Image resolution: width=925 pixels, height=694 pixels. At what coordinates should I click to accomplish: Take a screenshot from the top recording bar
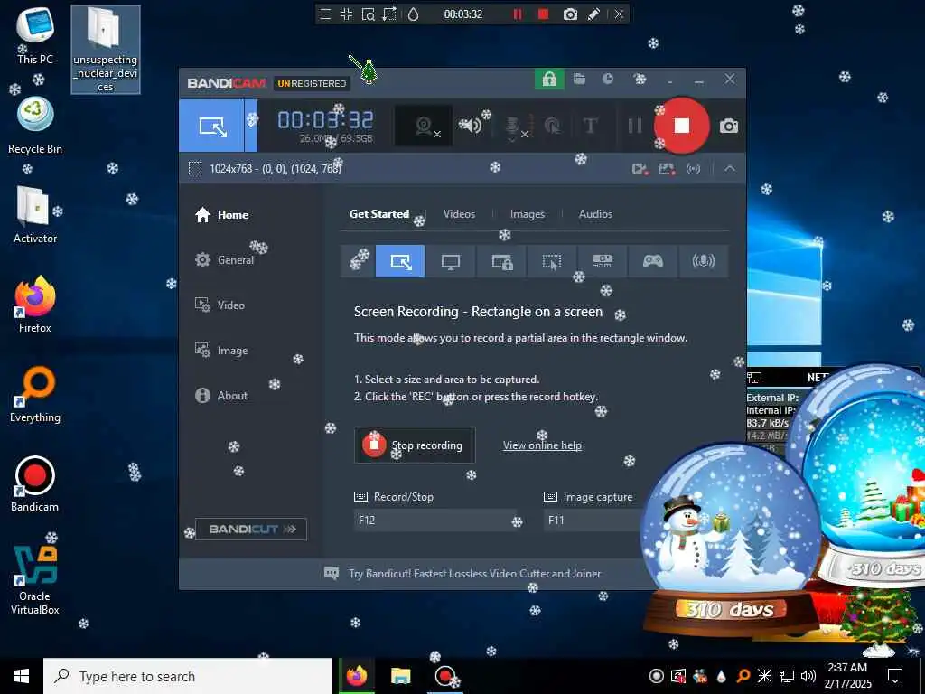[570, 14]
